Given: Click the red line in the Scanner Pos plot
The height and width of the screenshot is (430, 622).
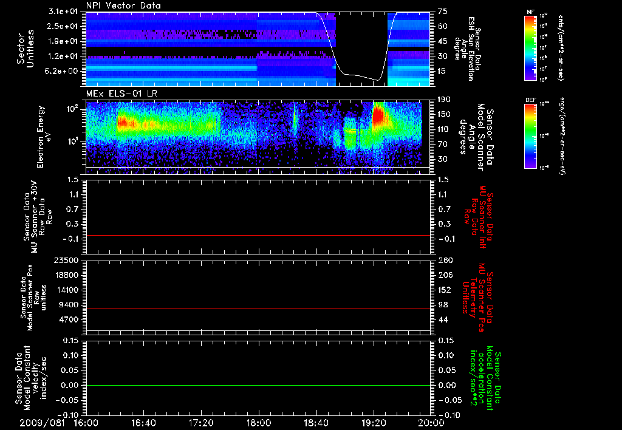Looking at the screenshot, I should (258, 309).
